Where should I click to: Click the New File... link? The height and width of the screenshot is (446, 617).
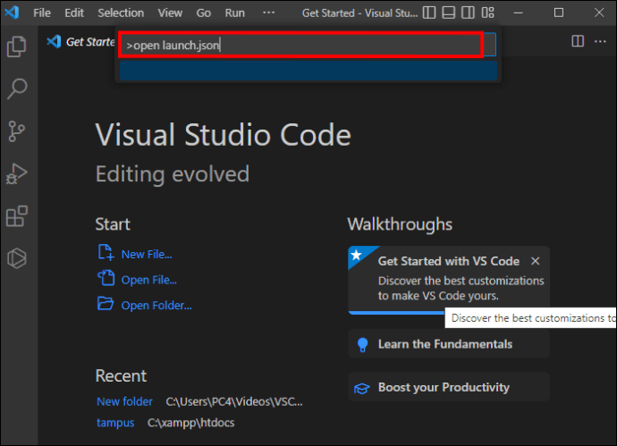(147, 255)
